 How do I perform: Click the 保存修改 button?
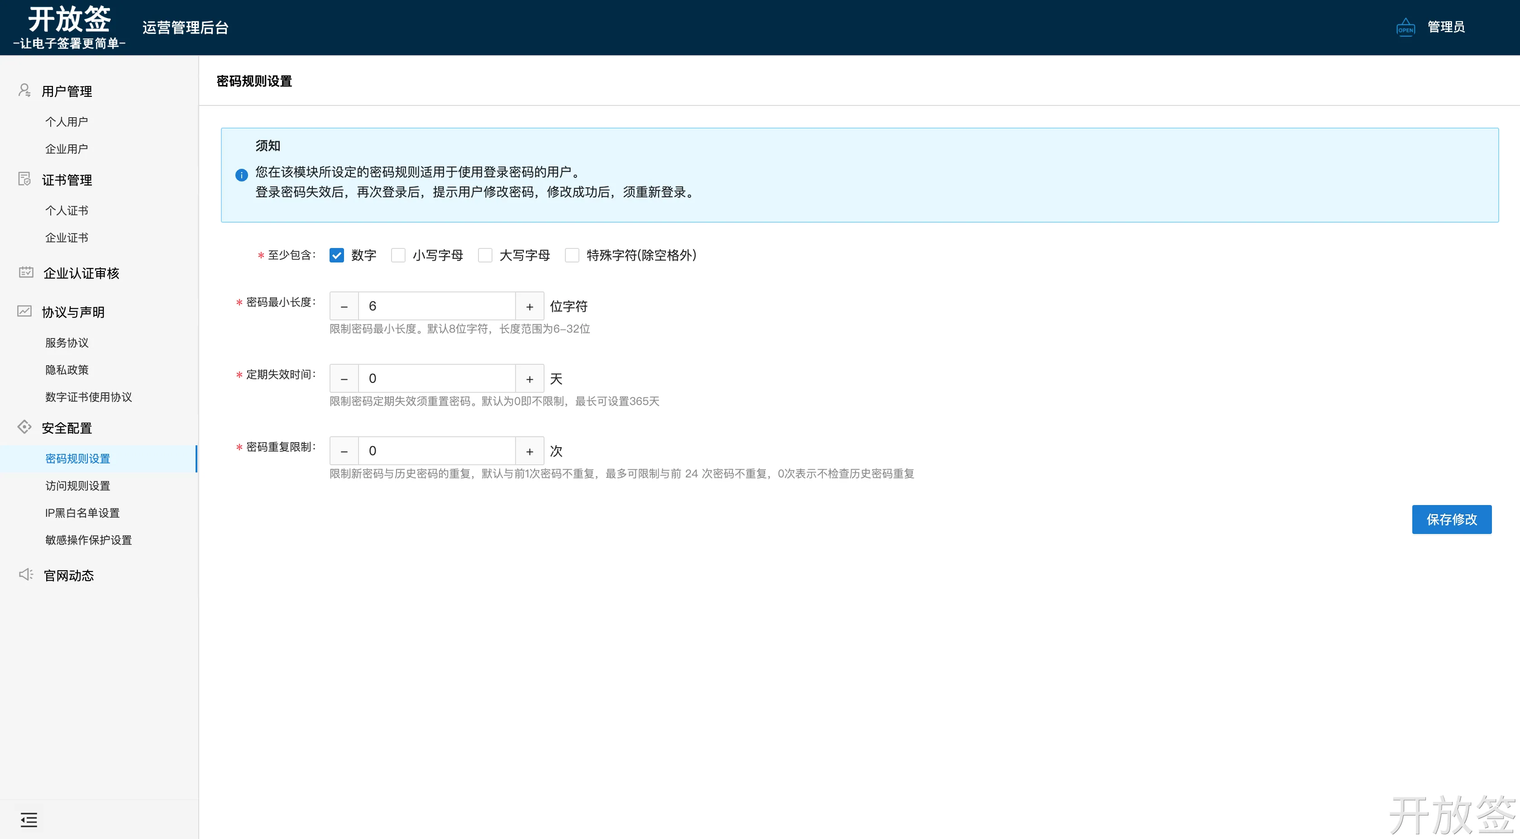1452,519
